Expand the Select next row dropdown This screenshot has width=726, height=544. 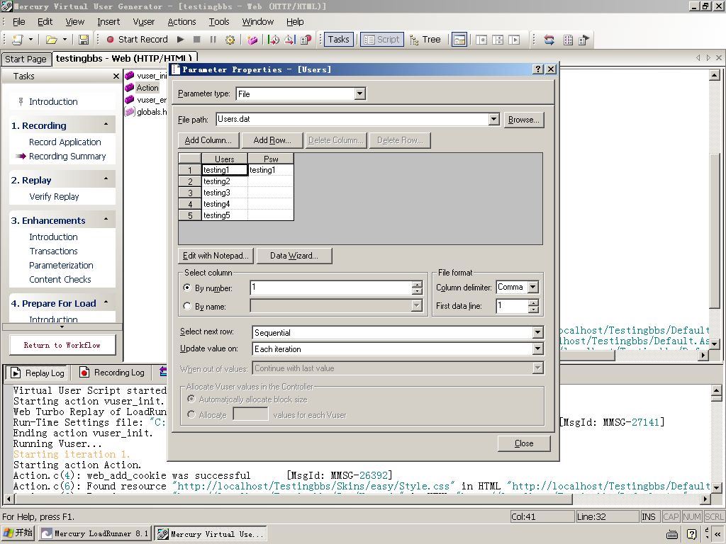tap(537, 332)
